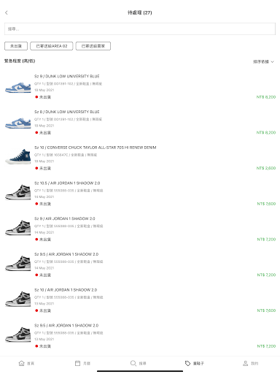
Task: Open first Dunk Low University Blue thumbnail
Action: coord(18,88)
